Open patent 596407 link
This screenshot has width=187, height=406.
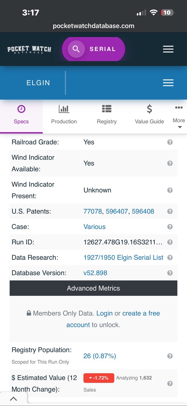pos(117,211)
